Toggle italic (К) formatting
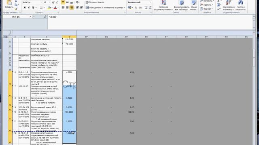This screenshot has height=145, width=259. (29, 8)
